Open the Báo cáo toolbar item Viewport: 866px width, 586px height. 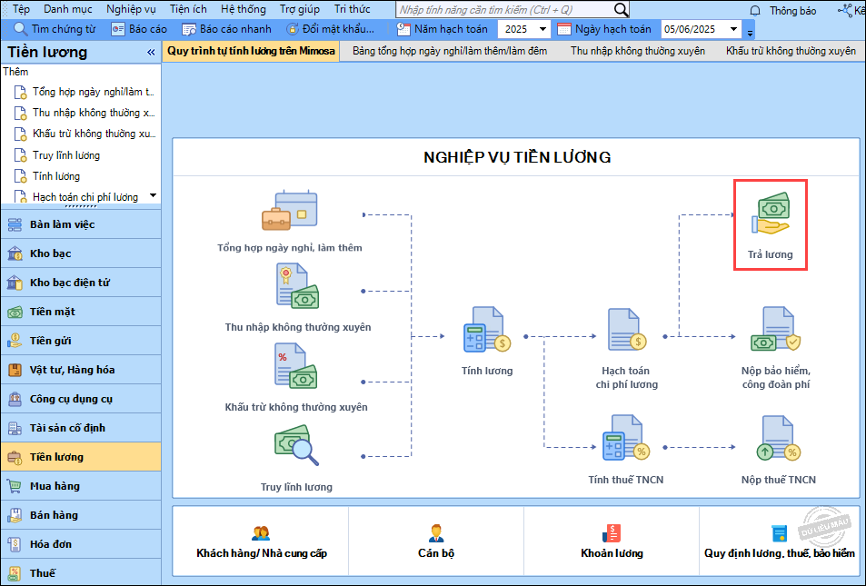pos(139,29)
